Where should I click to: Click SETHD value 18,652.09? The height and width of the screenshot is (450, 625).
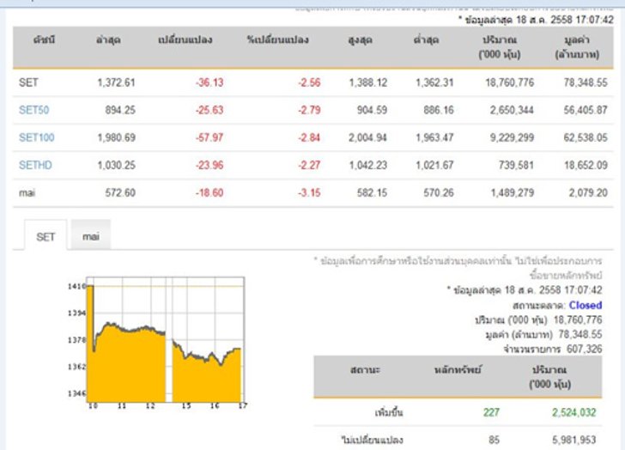[586, 165]
